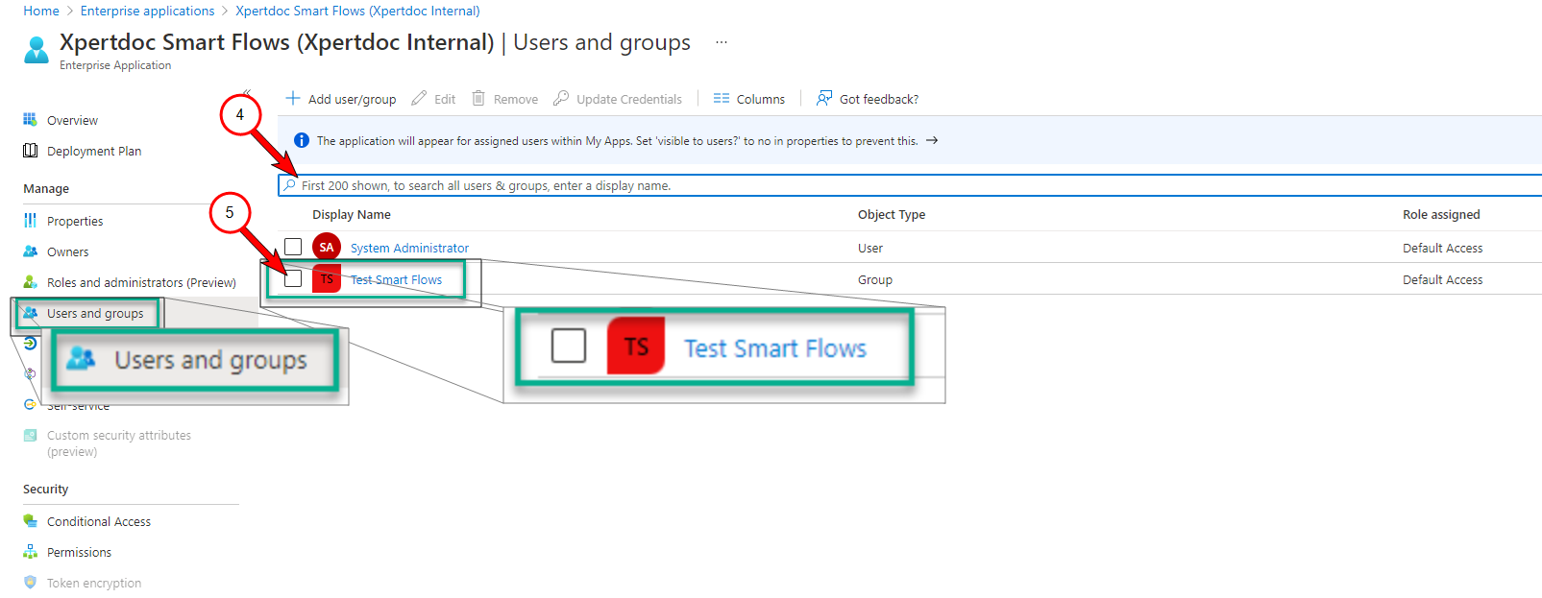
Task: Click the Remove toolbar button
Action: 504,99
